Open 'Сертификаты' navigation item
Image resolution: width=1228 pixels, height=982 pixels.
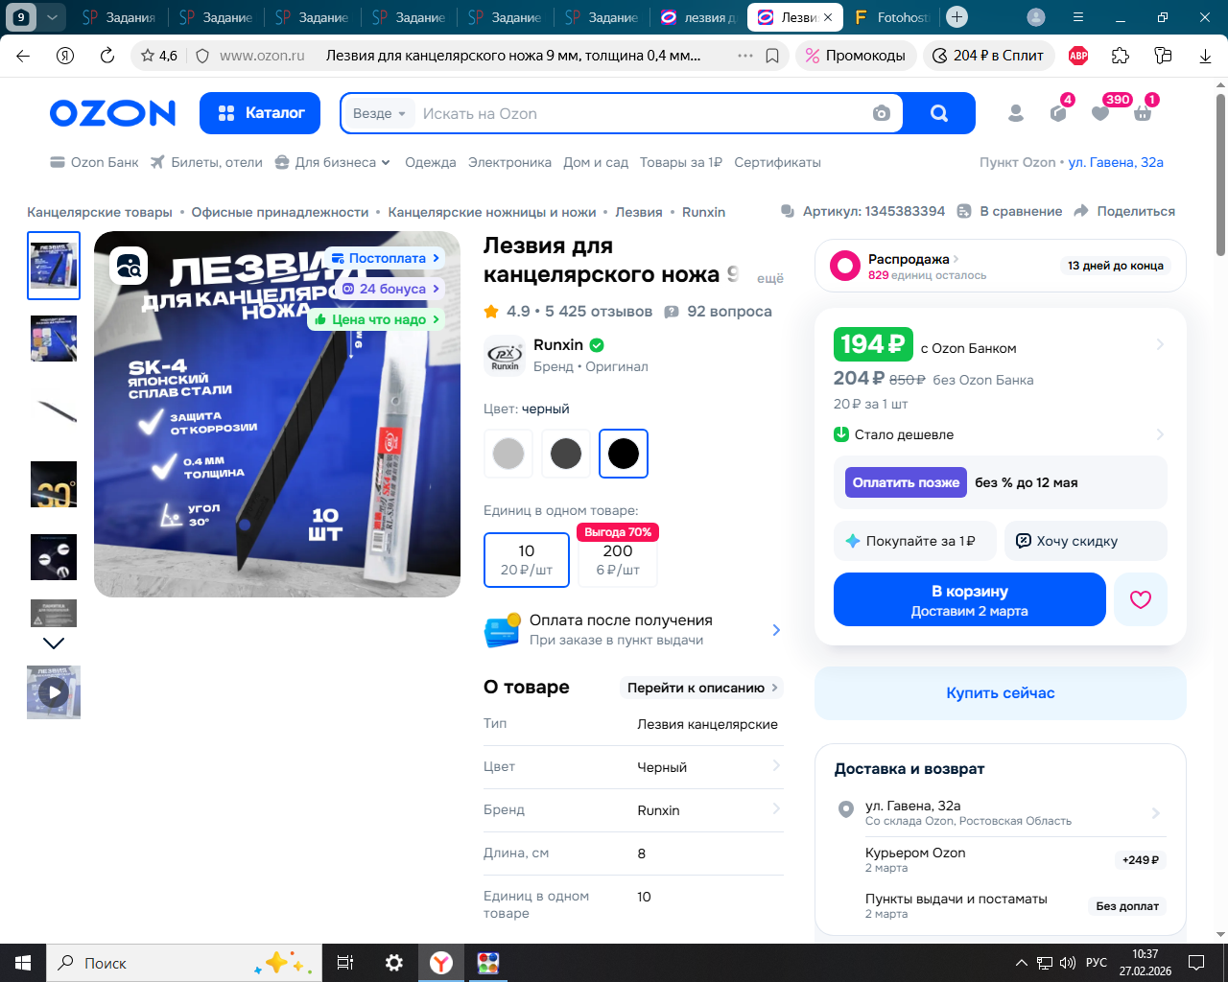pos(777,163)
